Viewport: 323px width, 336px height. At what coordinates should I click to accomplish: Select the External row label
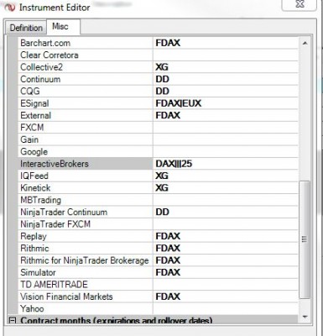pos(86,115)
